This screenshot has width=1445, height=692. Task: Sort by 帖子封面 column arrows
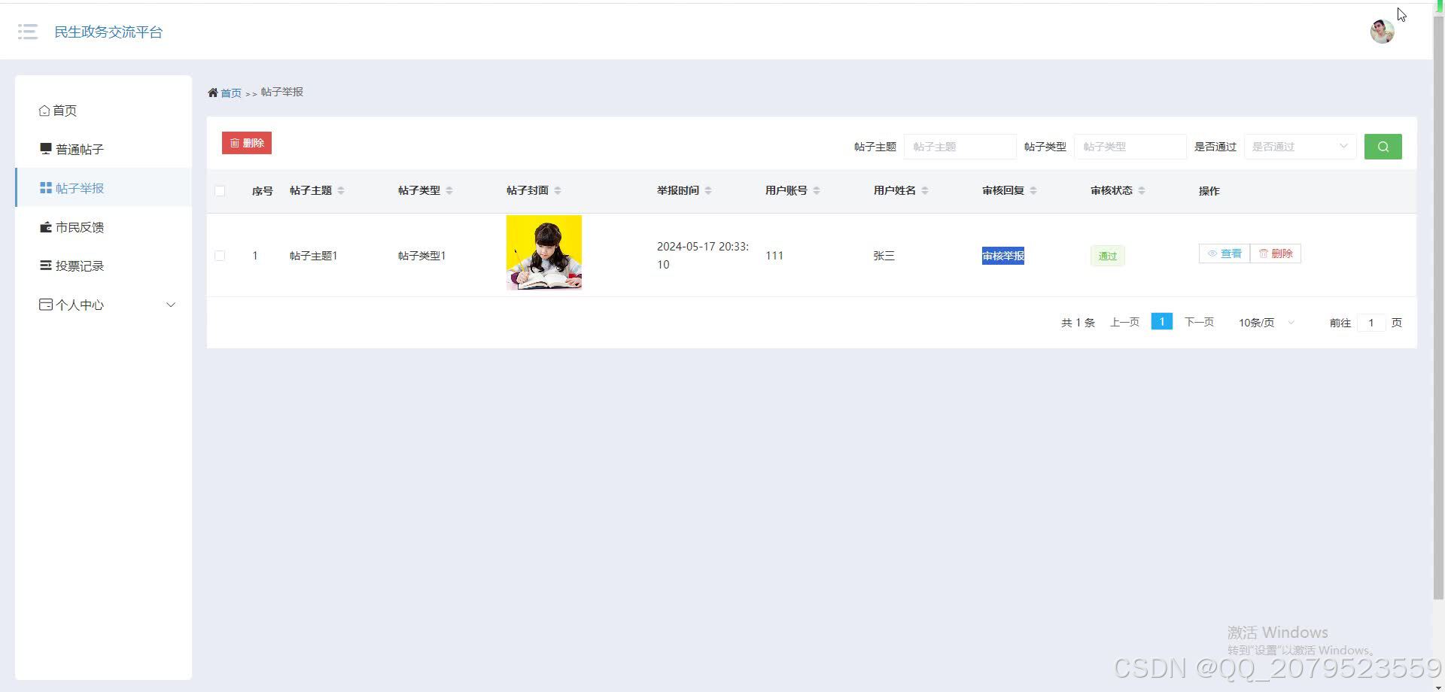558,190
